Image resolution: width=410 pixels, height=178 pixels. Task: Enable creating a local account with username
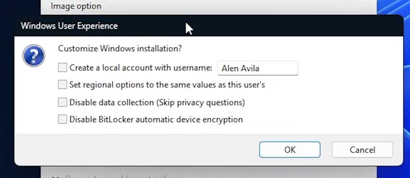[x=62, y=67]
